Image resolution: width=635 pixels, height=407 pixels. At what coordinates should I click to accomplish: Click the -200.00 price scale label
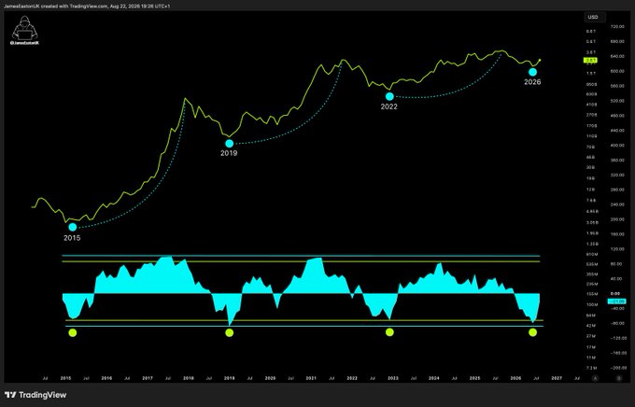[x=617, y=368]
